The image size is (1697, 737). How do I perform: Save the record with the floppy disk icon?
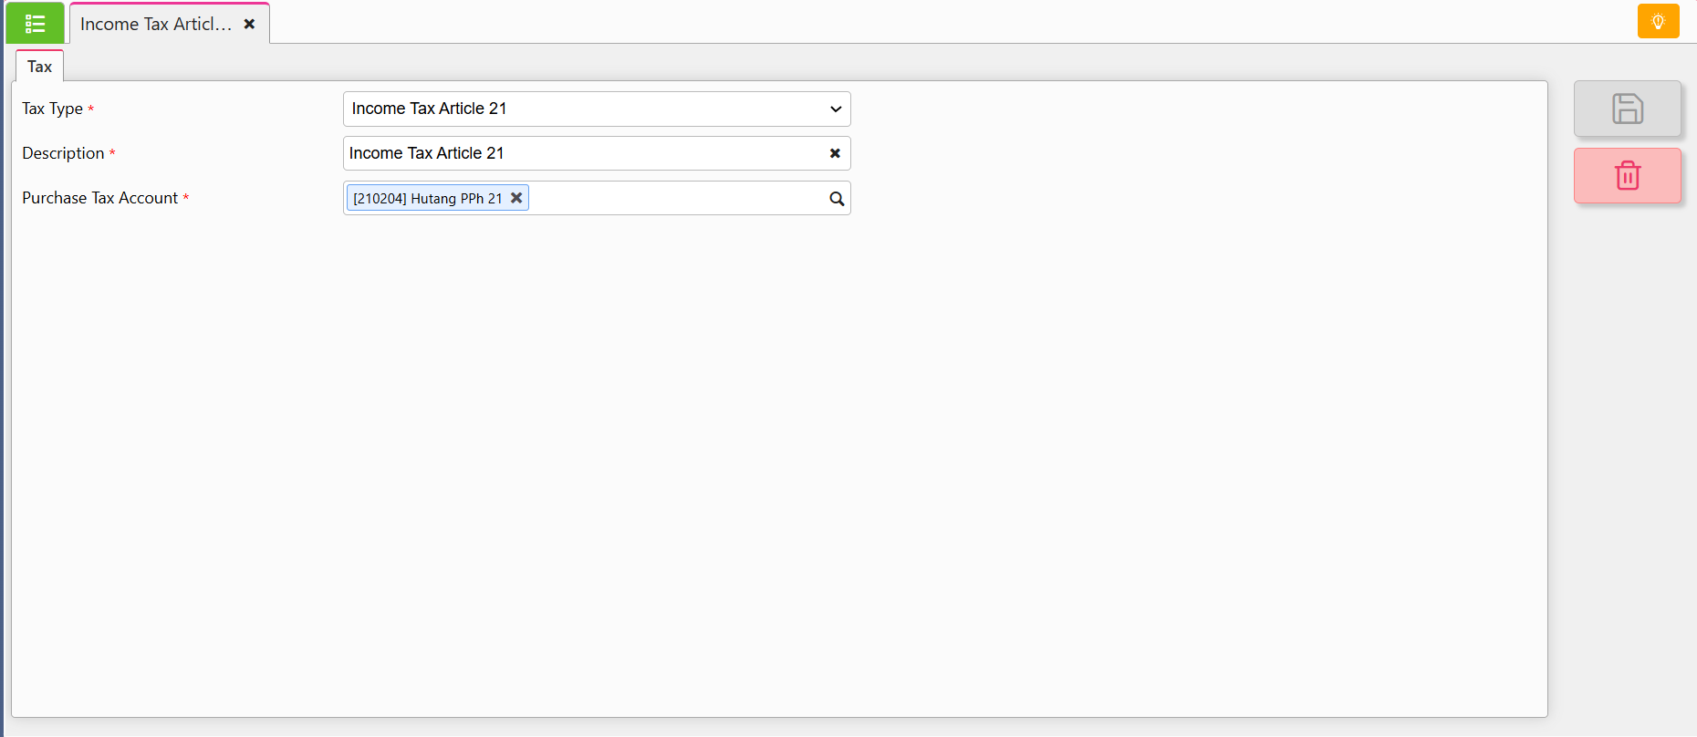pos(1627,109)
